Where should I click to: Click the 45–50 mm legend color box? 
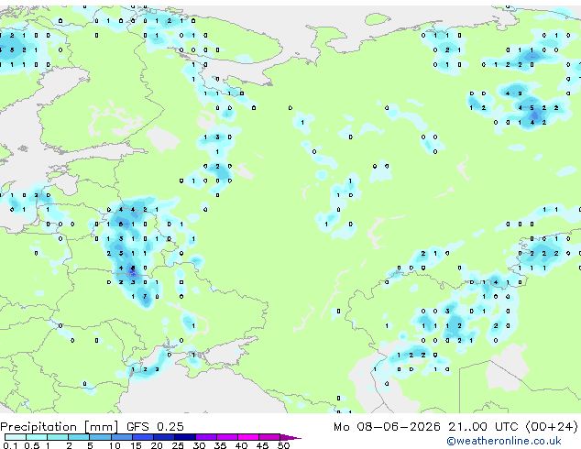coord(269,437)
